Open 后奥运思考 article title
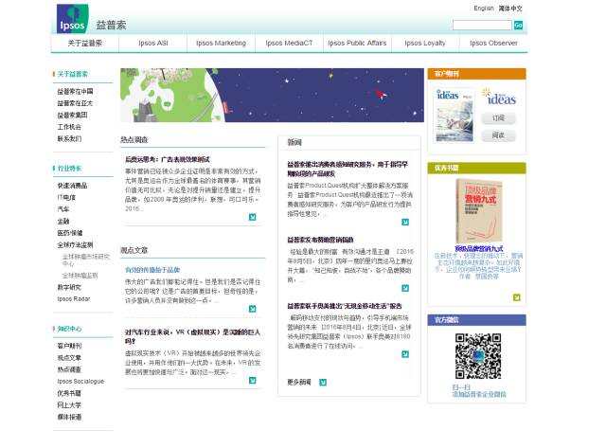Viewport: 606px width, 448px height. (x=168, y=159)
